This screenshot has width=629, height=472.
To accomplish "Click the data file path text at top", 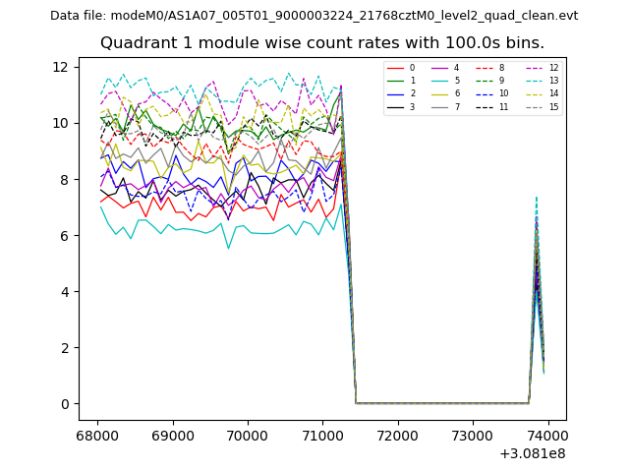I will 314,16.
